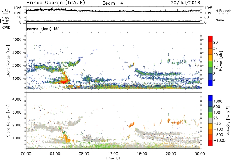
Task: Pick the bottom red segment of the Velocity colorbar
Action: pyautogui.click(x=210, y=143)
